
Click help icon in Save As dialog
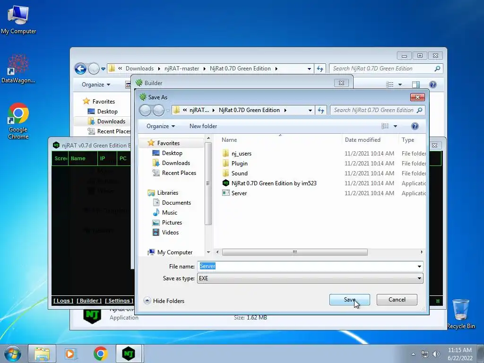(x=415, y=126)
